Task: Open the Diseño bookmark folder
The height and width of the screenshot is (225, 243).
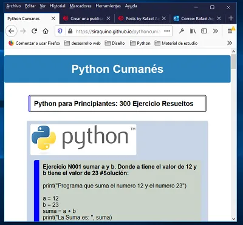Action: pyautogui.click(x=115, y=43)
